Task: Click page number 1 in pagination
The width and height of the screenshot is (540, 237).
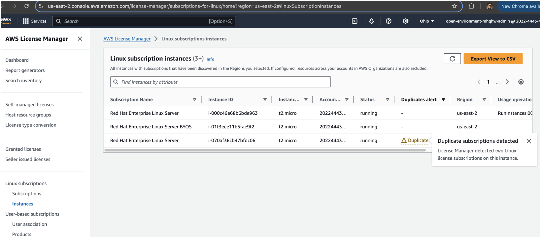Action: pyautogui.click(x=488, y=82)
